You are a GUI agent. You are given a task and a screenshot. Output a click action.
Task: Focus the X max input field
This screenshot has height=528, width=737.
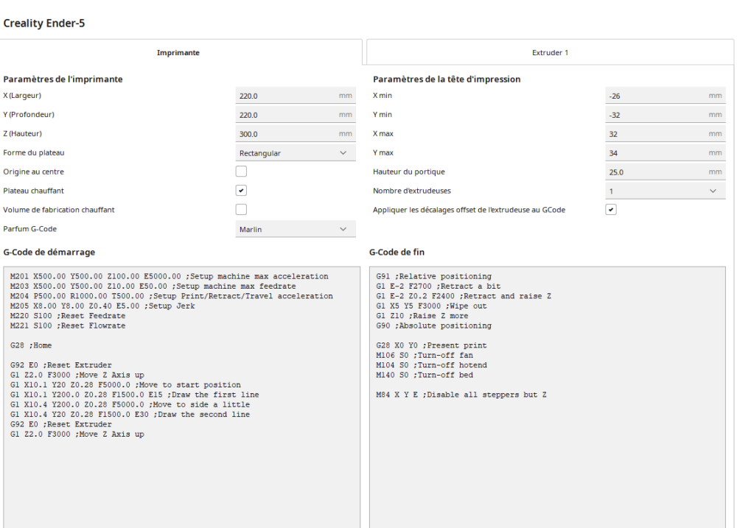coord(655,134)
